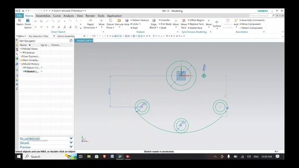Select Model History node
Viewport: 299px width, 168px height.
pyautogui.click(x=31, y=64)
